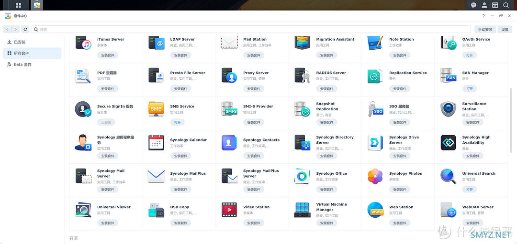The width and height of the screenshot is (517, 244).
Task: Select the Replication Service icon
Action: point(375,75)
